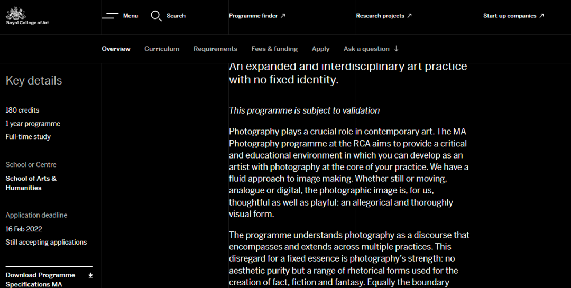This screenshot has width=571, height=288.
Task: Download Programme Specifications MA link
Action: 40,280
